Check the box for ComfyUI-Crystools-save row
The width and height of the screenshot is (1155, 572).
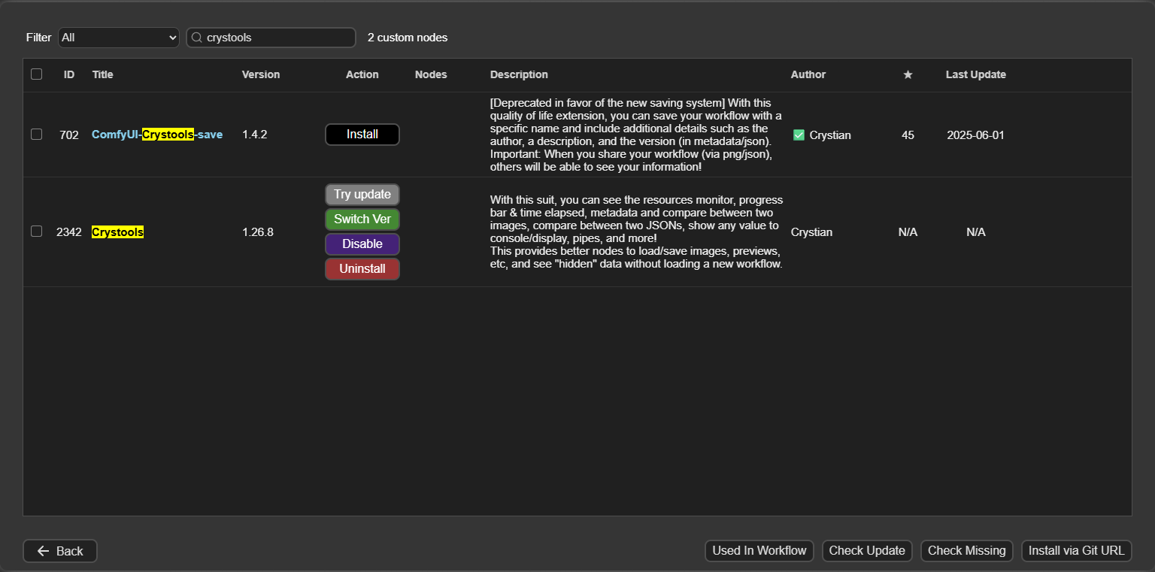(x=36, y=135)
